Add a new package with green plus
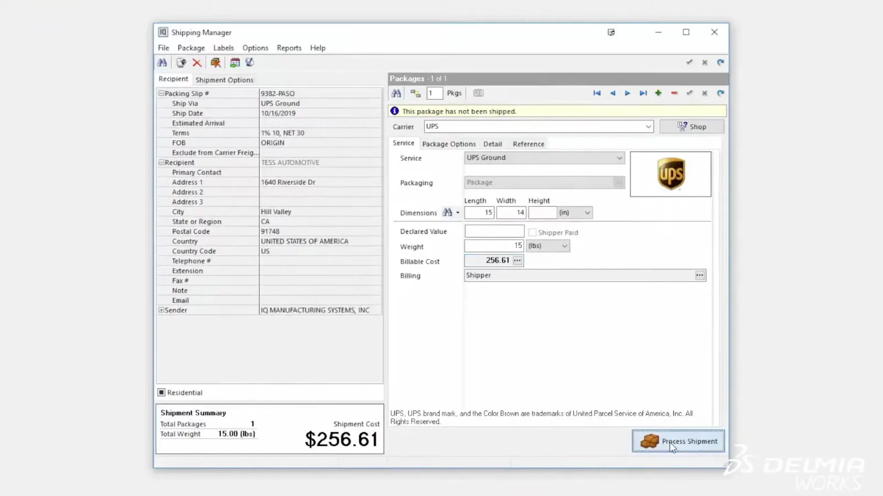The image size is (883, 496). point(658,93)
